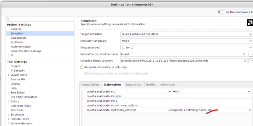The height and width of the screenshot is (126, 253).
Task: Expand the Remote Hosts node
Action: pos(9,119)
